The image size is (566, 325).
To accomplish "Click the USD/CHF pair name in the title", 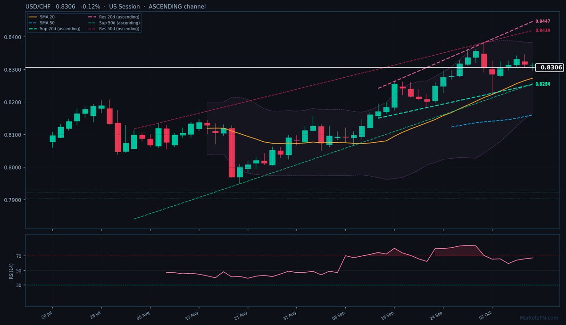I will (39, 7).
